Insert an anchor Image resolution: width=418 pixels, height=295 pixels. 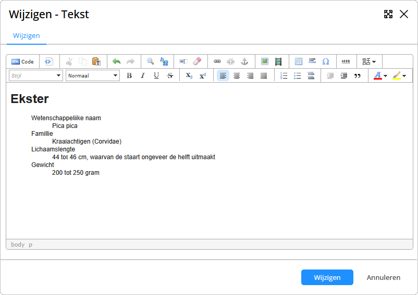(x=244, y=61)
